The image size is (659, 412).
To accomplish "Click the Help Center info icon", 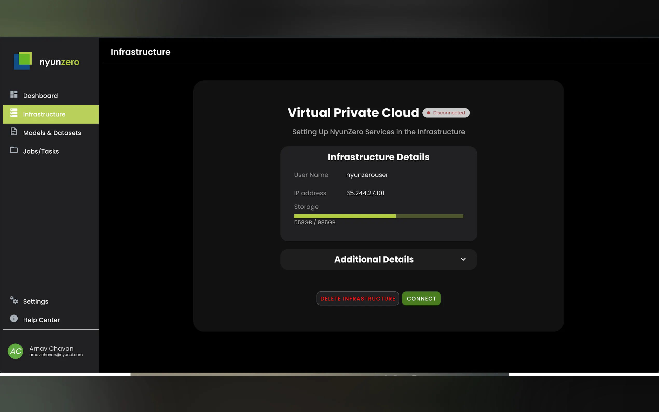I will (x=14, y=319).
